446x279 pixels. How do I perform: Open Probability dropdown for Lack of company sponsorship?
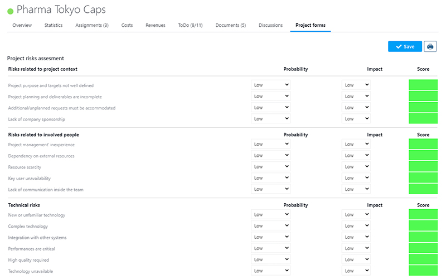tap(271, 119)
